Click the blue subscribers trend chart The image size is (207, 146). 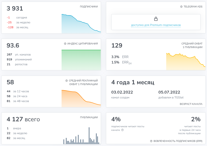81,24
